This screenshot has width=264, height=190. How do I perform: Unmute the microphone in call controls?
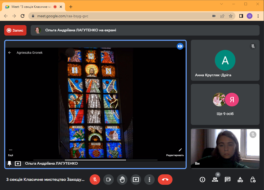95,180
